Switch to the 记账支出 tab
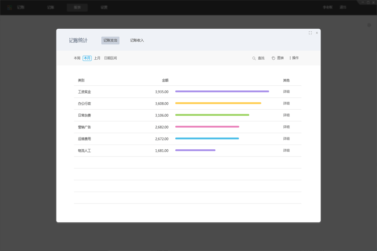The height and width of the screenshot is (251, 377). 110,40
